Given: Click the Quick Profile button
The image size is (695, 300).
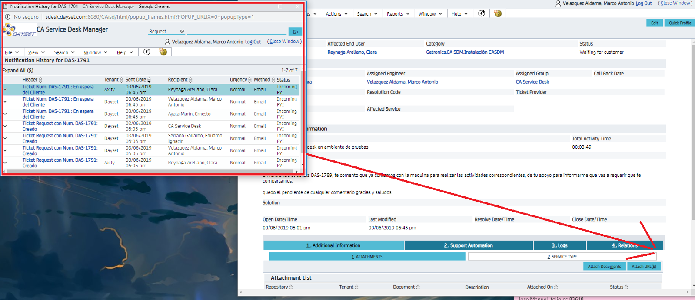Looking at the screenshot, I should click(x=680, y=23).
